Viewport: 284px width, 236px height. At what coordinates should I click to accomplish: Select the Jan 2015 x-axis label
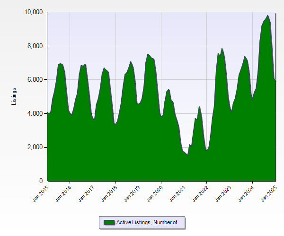pyautogui.click(x=41, y=194)
